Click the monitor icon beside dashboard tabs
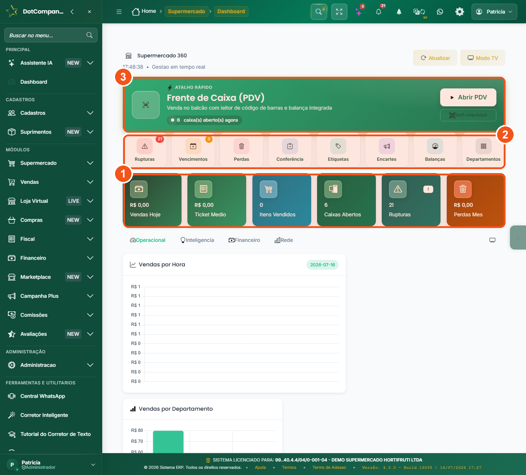The image size is (526, 475). tap(492, 240)
